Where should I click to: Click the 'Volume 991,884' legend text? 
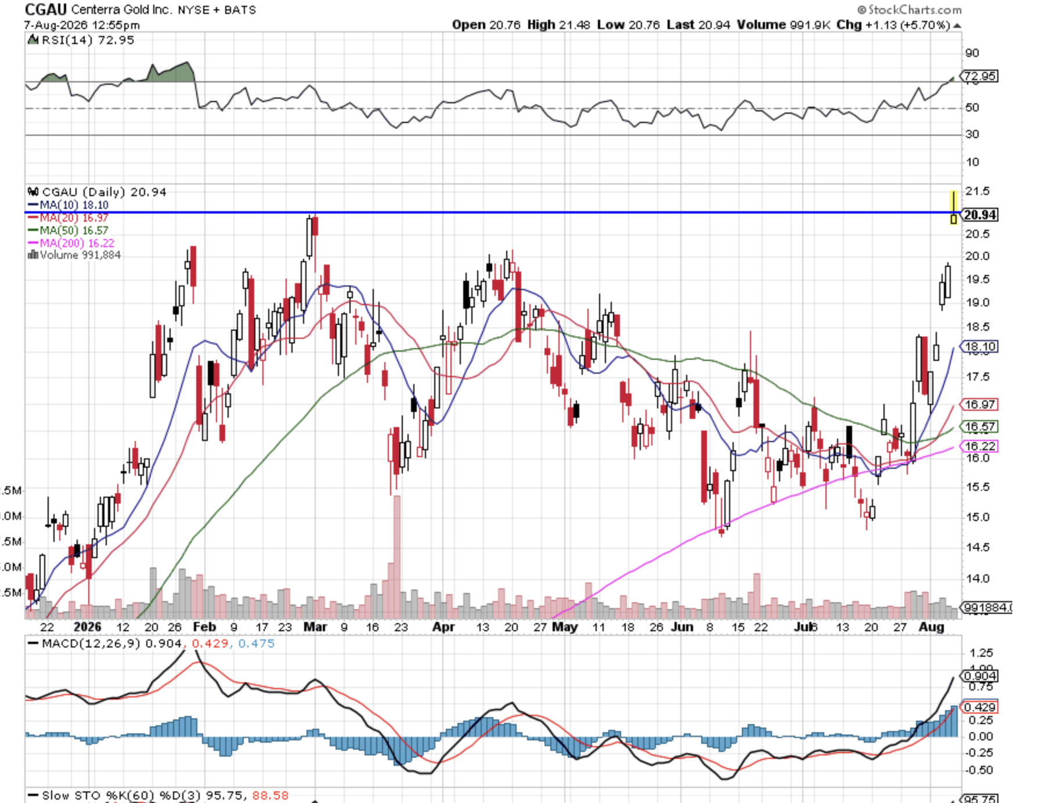coord(80,255)
